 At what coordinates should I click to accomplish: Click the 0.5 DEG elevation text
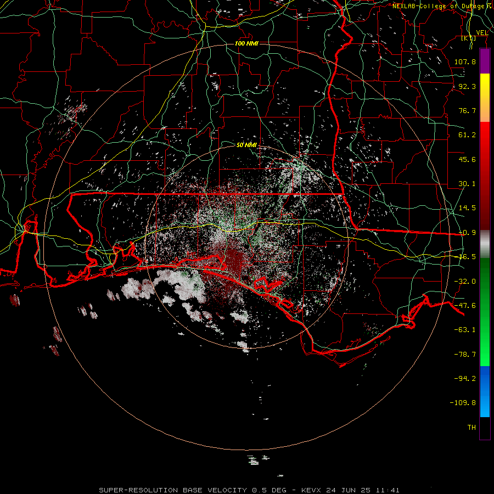click(x=269, y=490)
